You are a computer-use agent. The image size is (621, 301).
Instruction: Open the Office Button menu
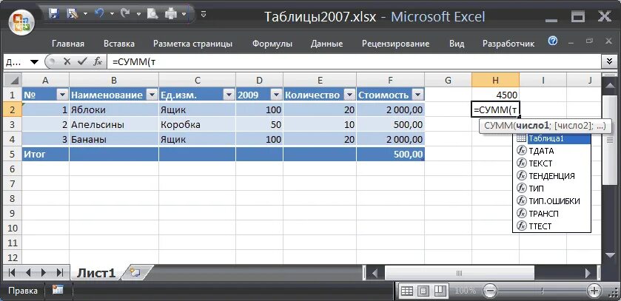coord(21,21)
